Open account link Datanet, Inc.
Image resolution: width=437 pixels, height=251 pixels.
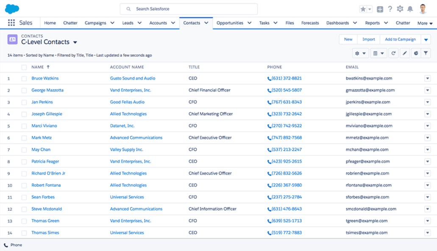pos(122,126)
